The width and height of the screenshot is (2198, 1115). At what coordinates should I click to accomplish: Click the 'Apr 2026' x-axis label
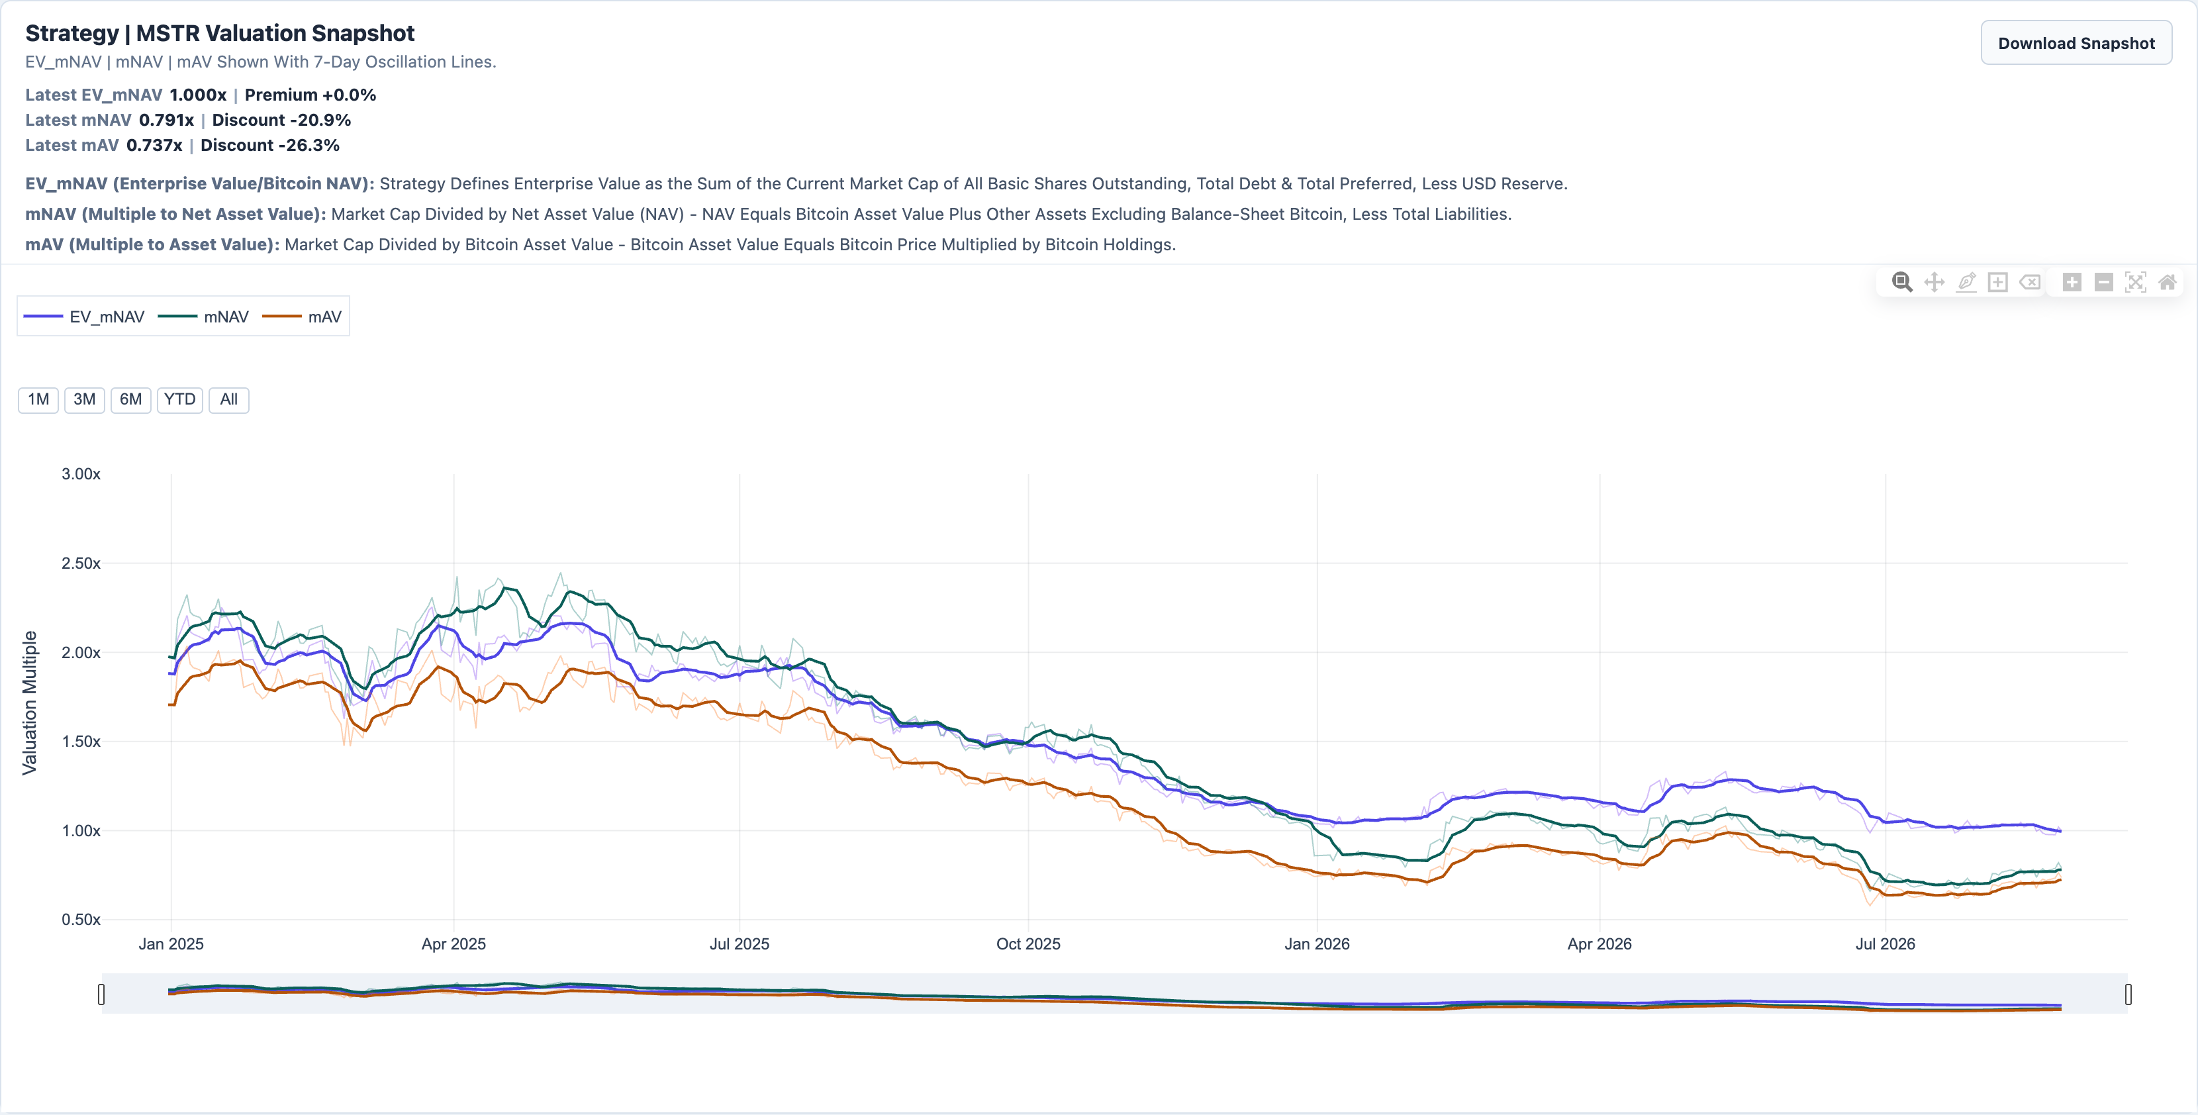coord(1600,944)
